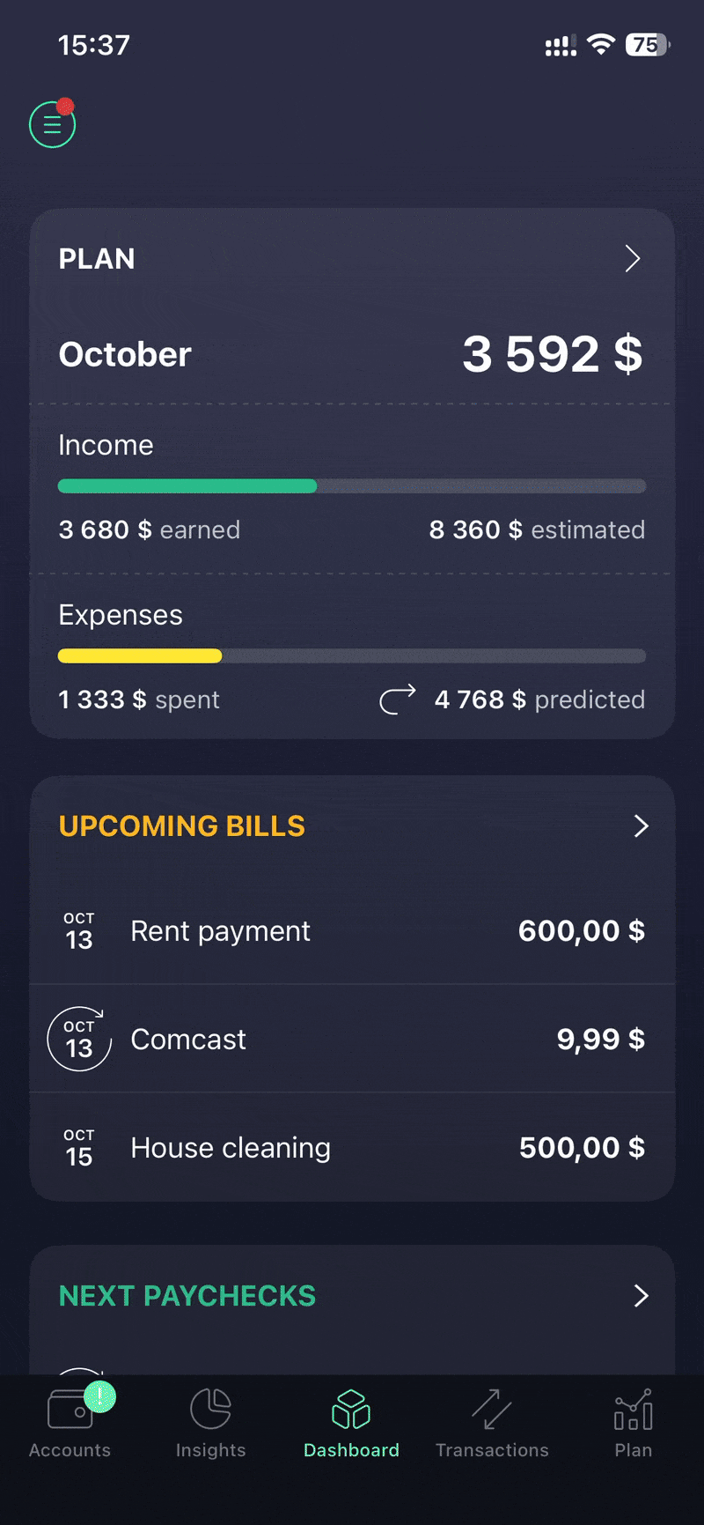This screenshot has width=704, height=1525.
Task: Switch to the Transactions tab label
Action: coord(492,1450)
